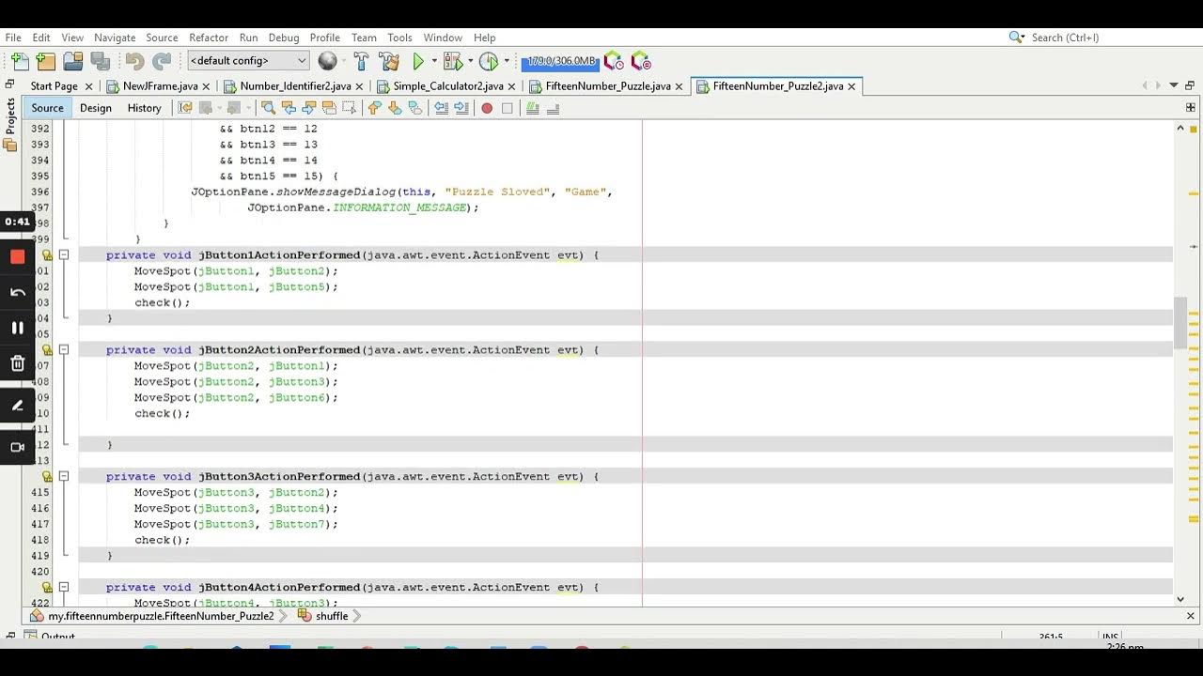The width and height of the screenshot is (1203, 676).
Task: Click the memory usage bar 179.0/306.0MB
Action: [x=560, y=61]
